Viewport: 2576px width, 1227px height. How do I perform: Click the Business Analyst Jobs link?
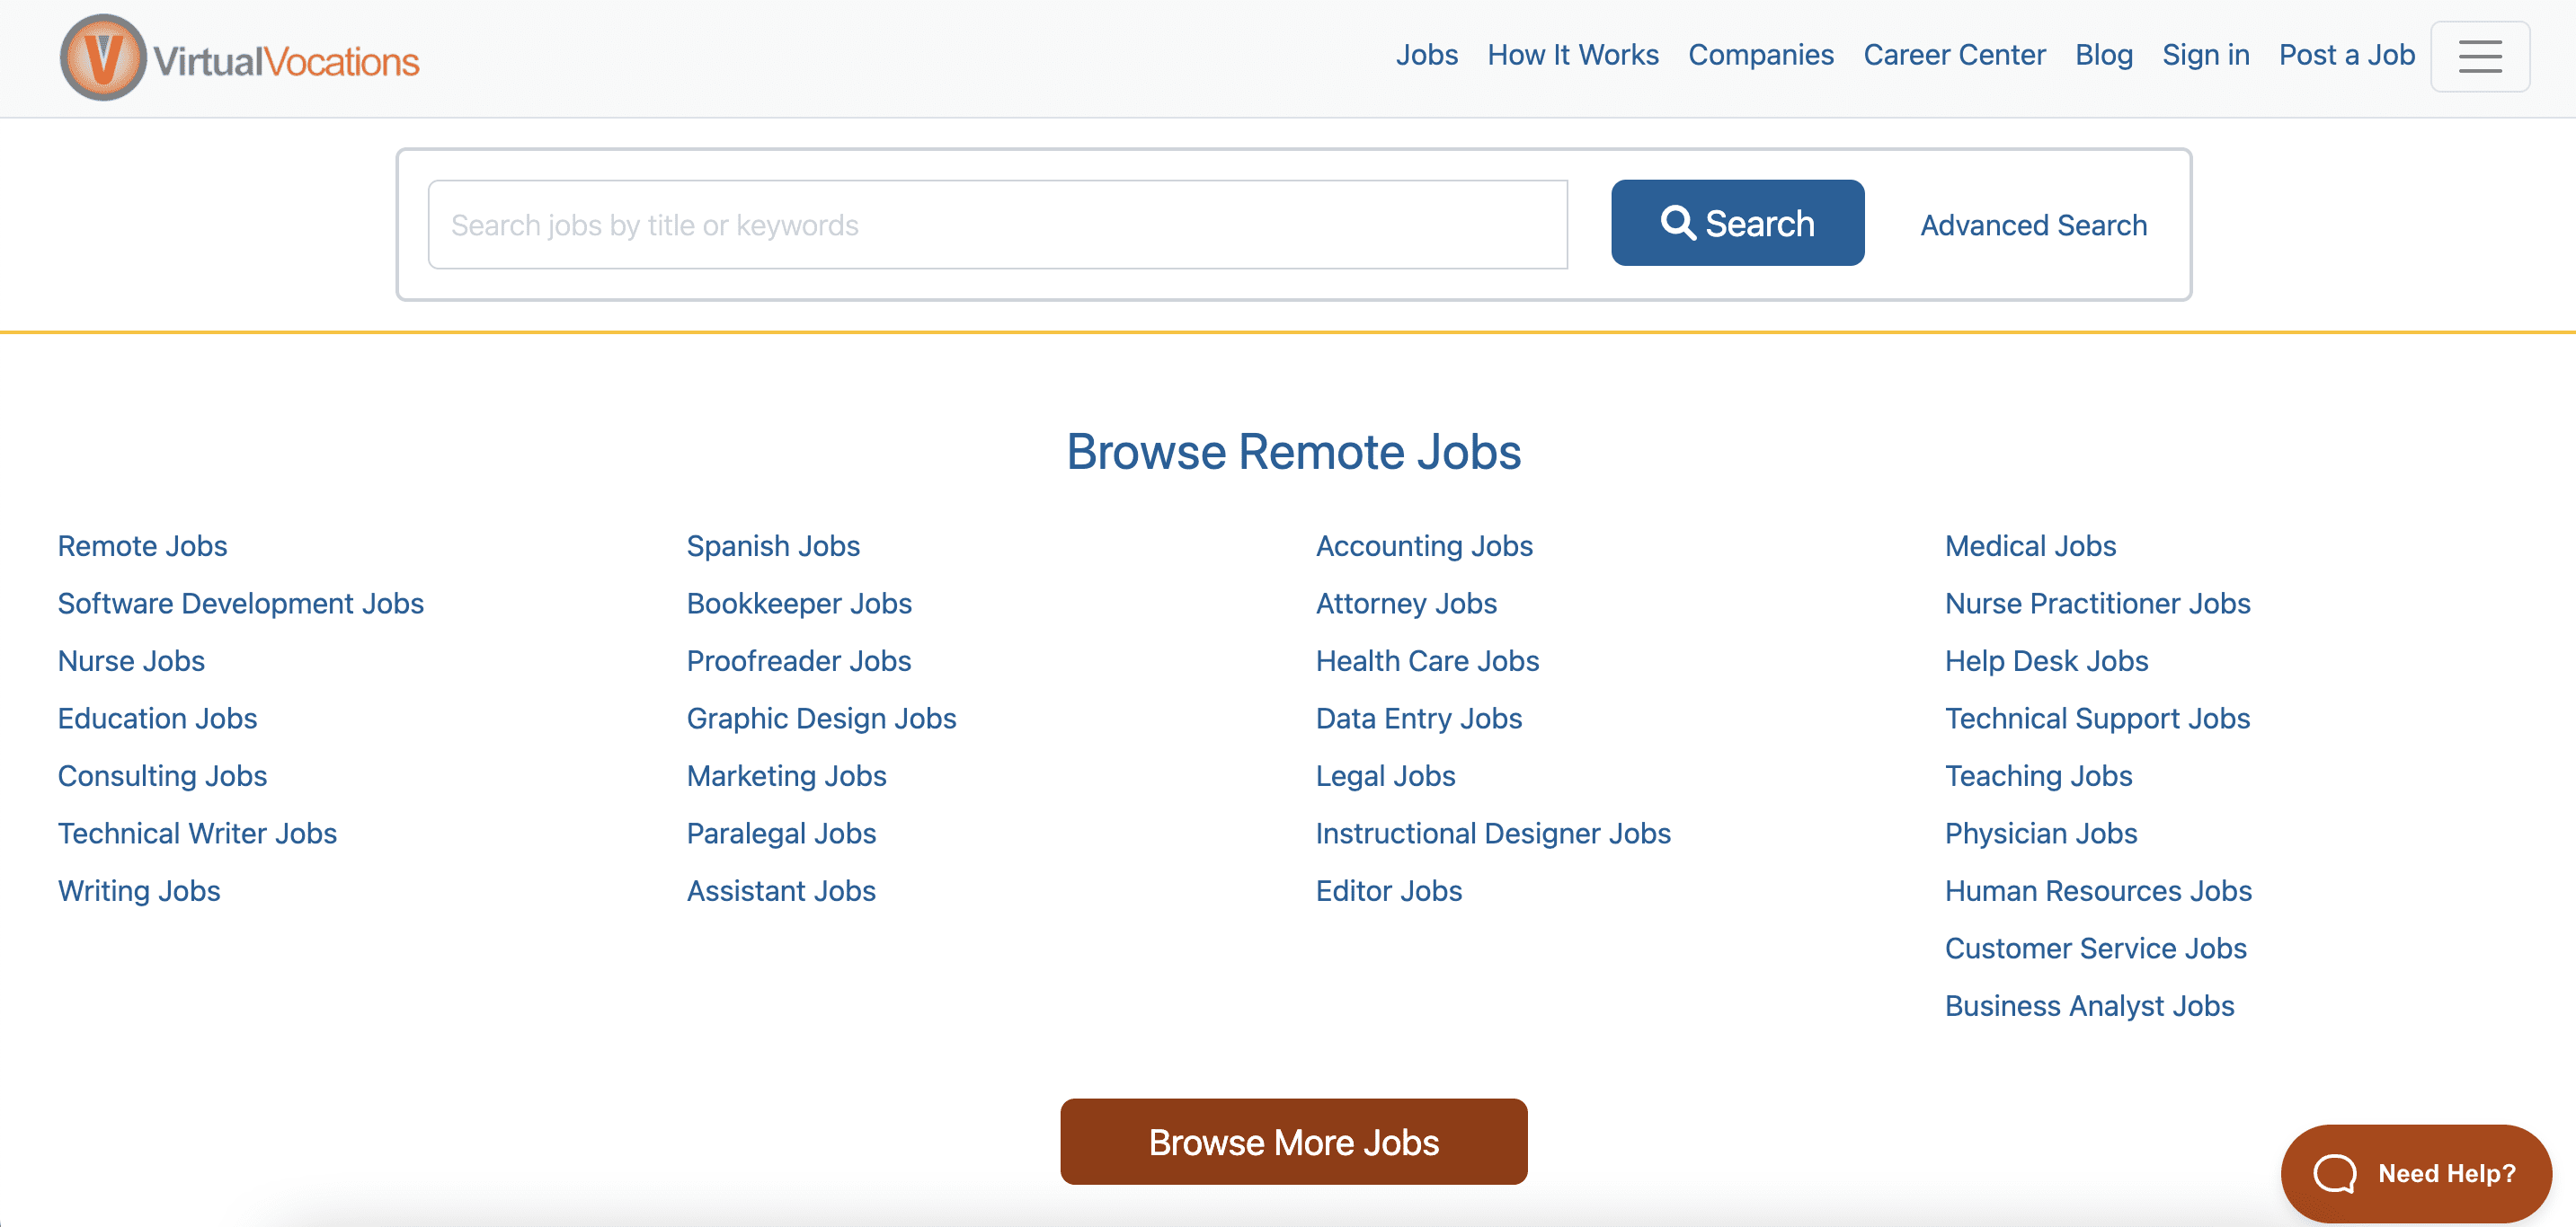tap(2088, 1005)
